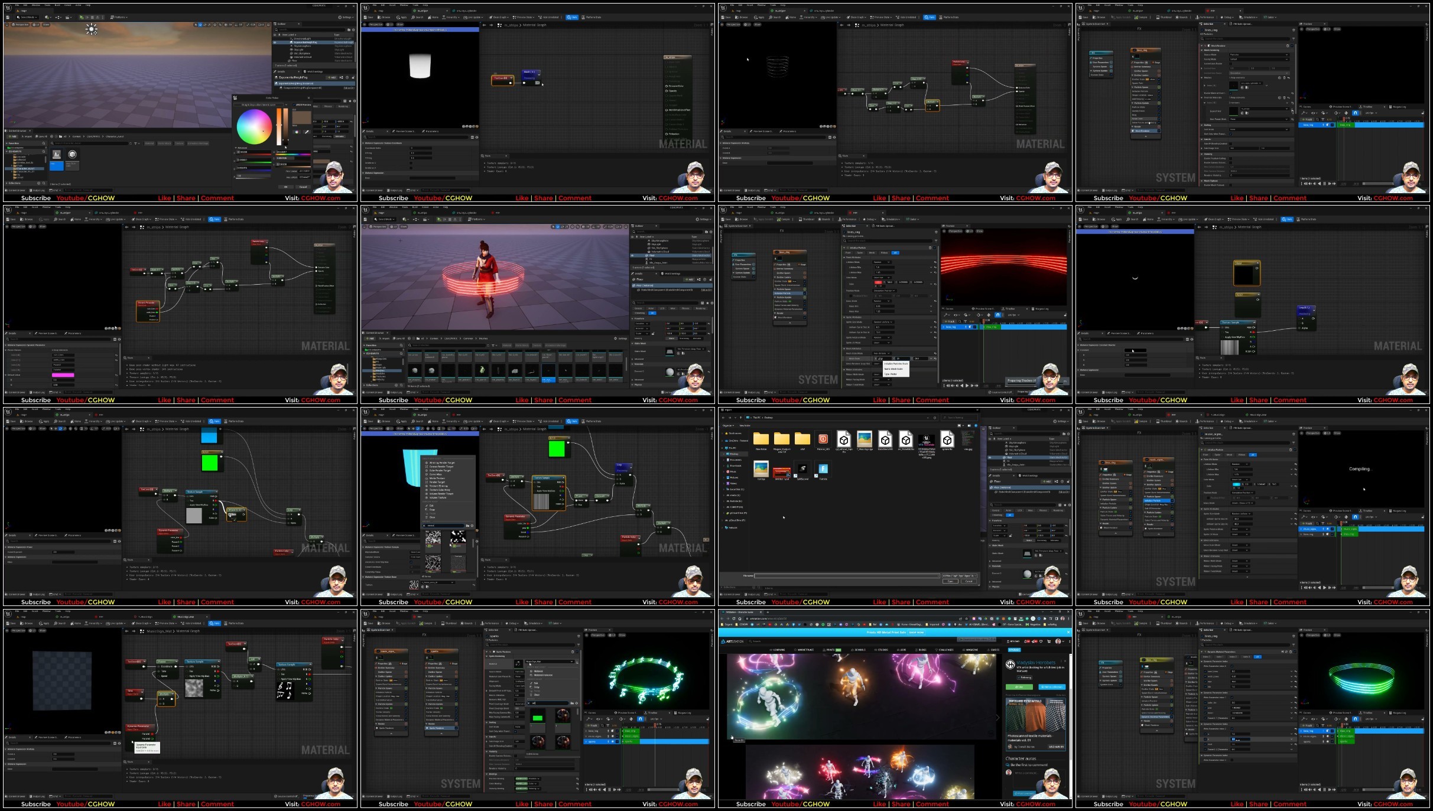
Task: Toggle the music_signs emitter checkbox in Compiling window
Action: click(1202, 434)
